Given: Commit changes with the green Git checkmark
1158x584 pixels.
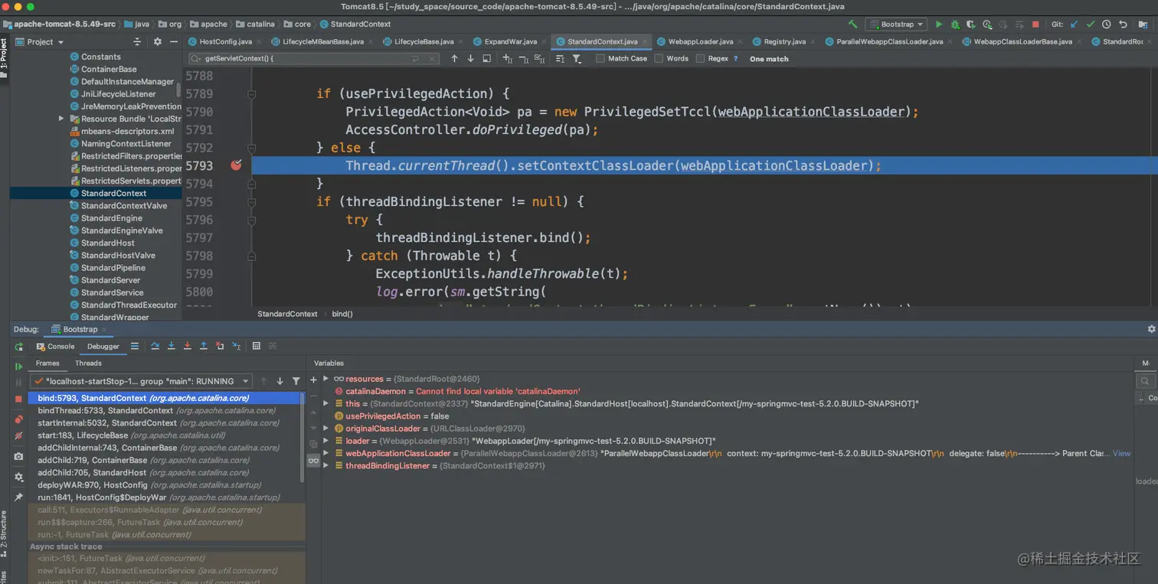Looking at the screenshot, I should pos(1091,24).
